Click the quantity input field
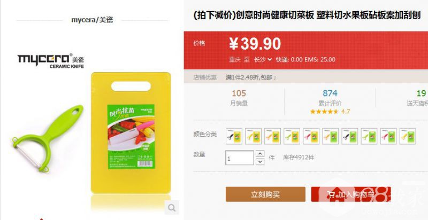428x220 pixels. 240,158
